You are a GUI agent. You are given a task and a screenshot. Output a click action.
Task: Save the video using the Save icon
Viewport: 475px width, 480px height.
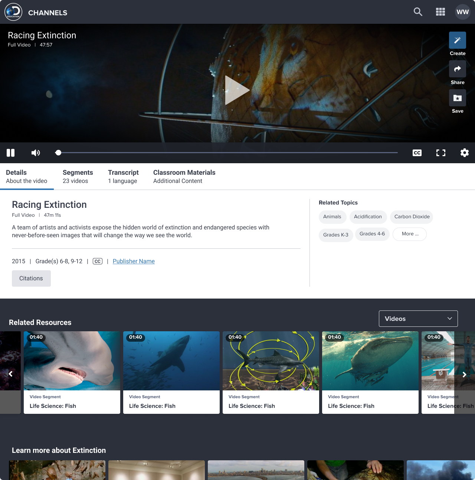[x=457, y=98]
